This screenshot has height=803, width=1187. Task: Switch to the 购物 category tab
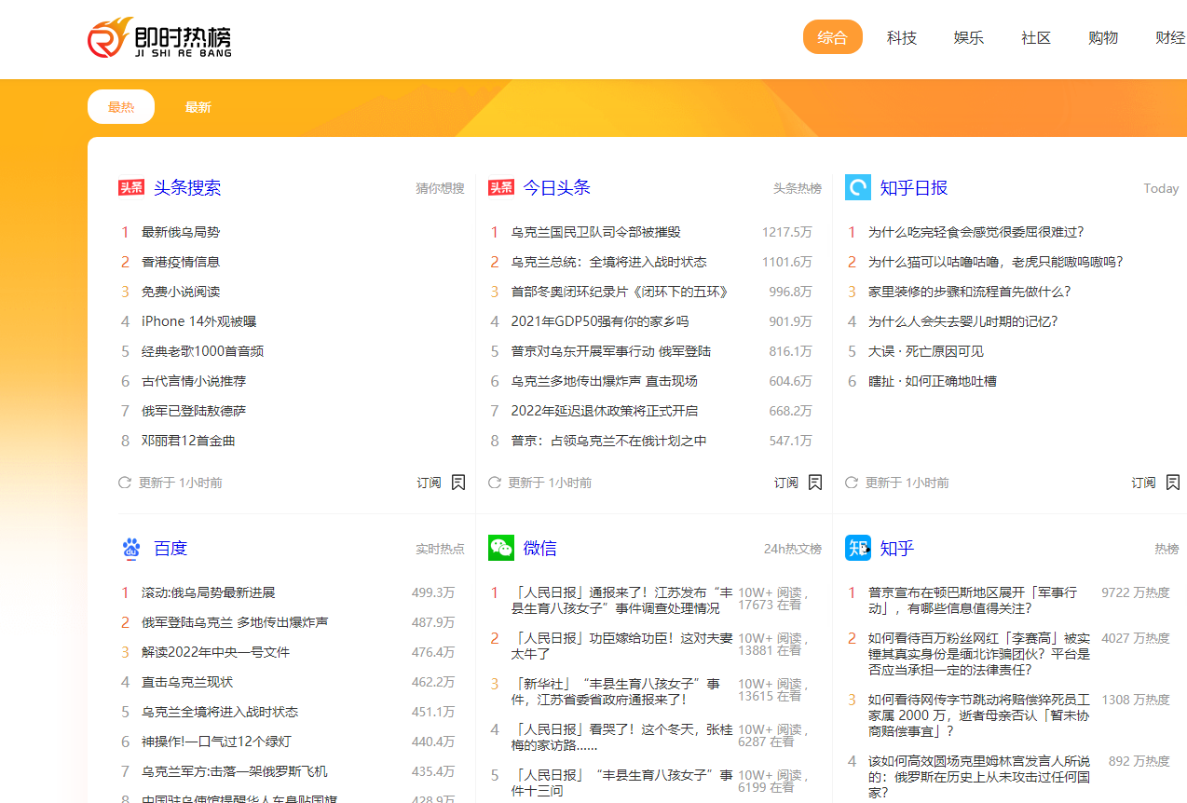point(1102,38)
